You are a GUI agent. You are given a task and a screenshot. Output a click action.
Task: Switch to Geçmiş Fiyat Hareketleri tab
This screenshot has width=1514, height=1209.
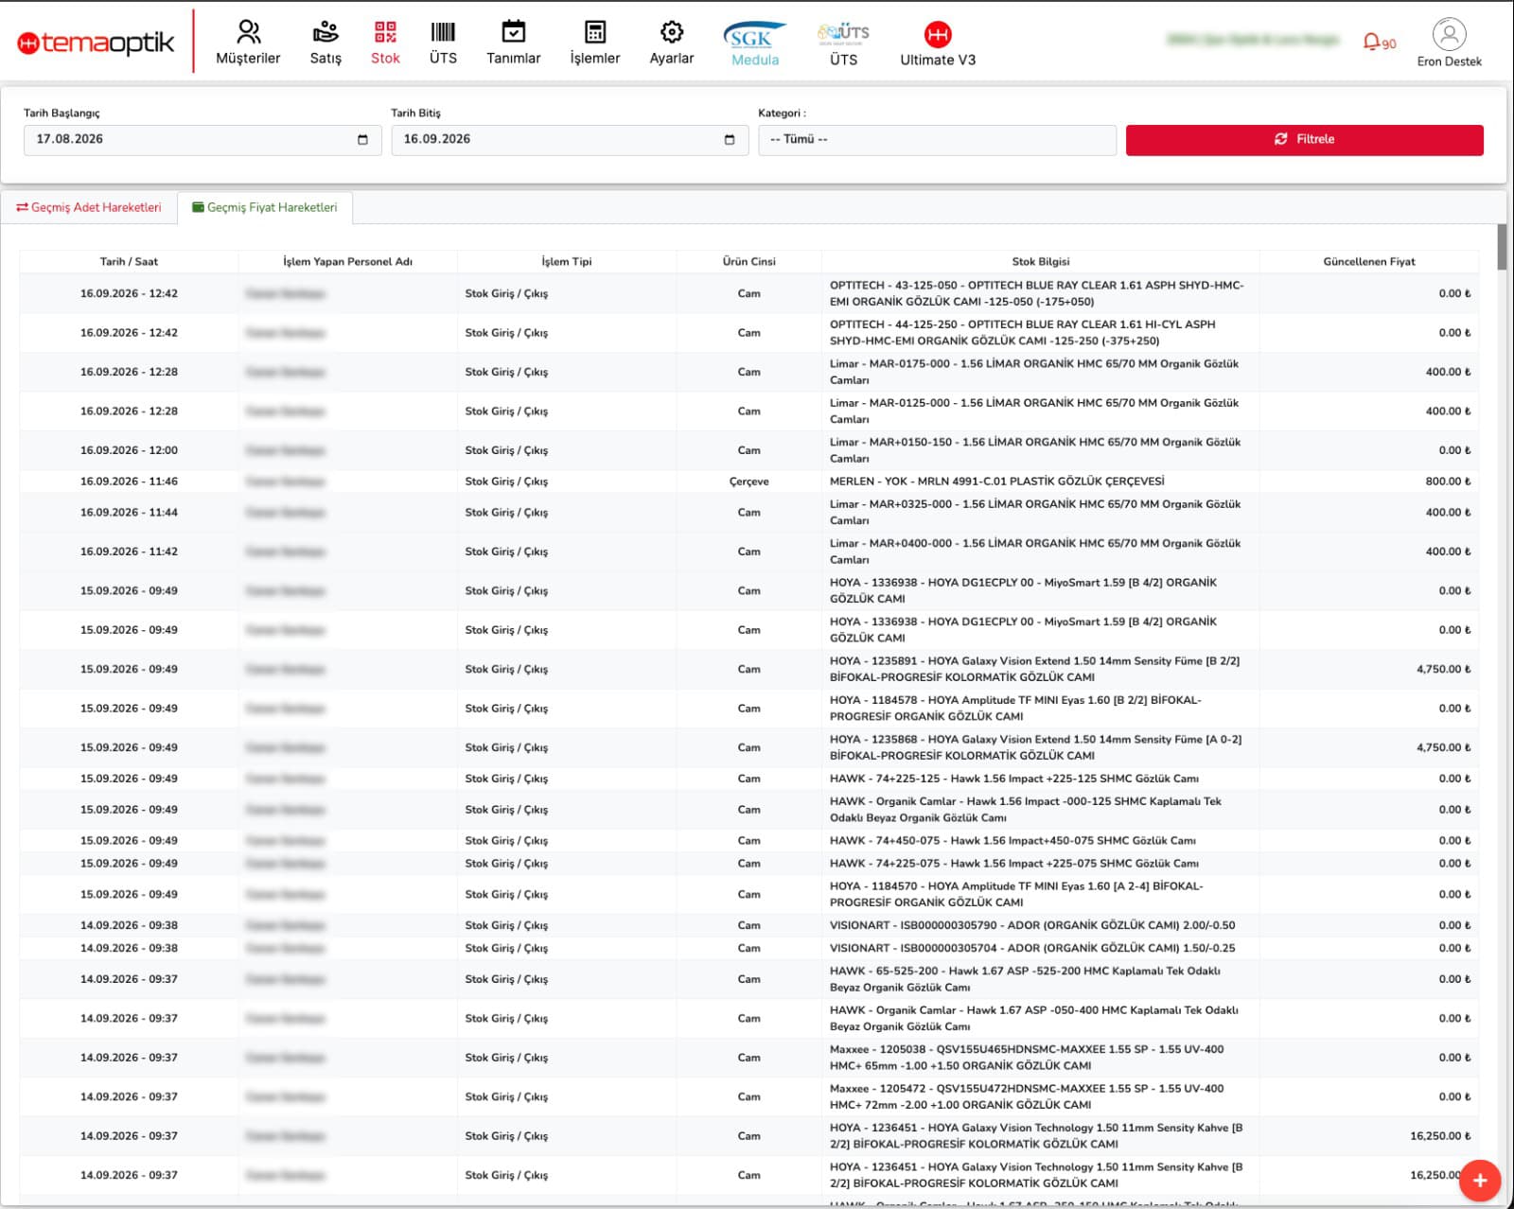click(x=265, y=207)
